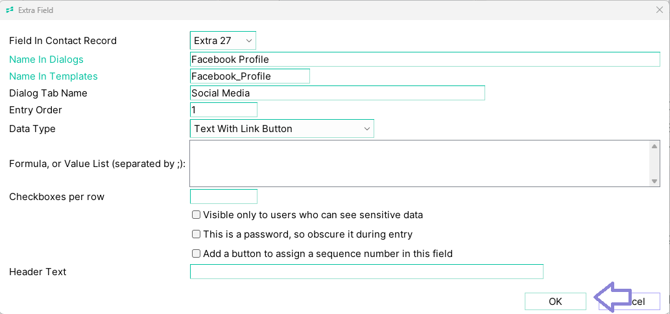Click the Name In Templates green label

coord(53,76)
